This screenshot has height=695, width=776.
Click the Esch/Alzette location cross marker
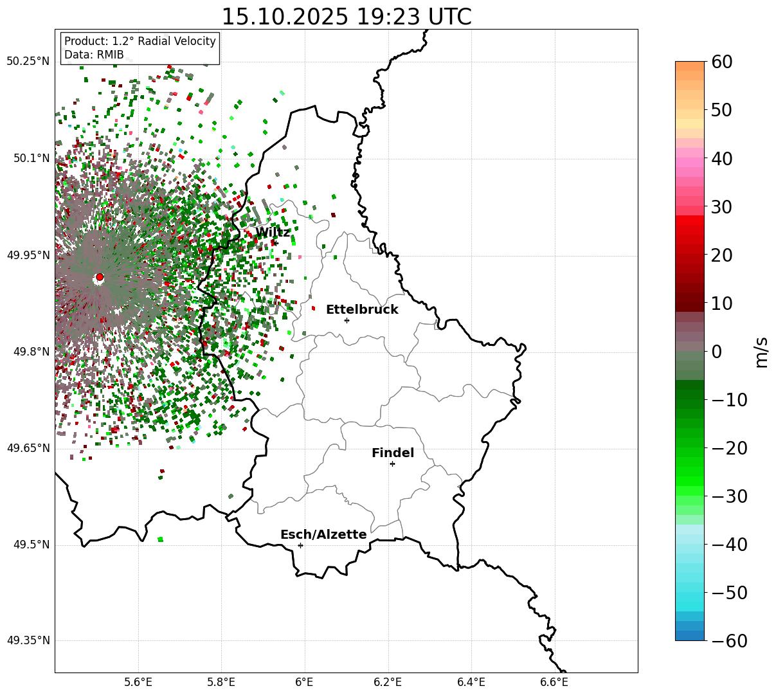300,545
